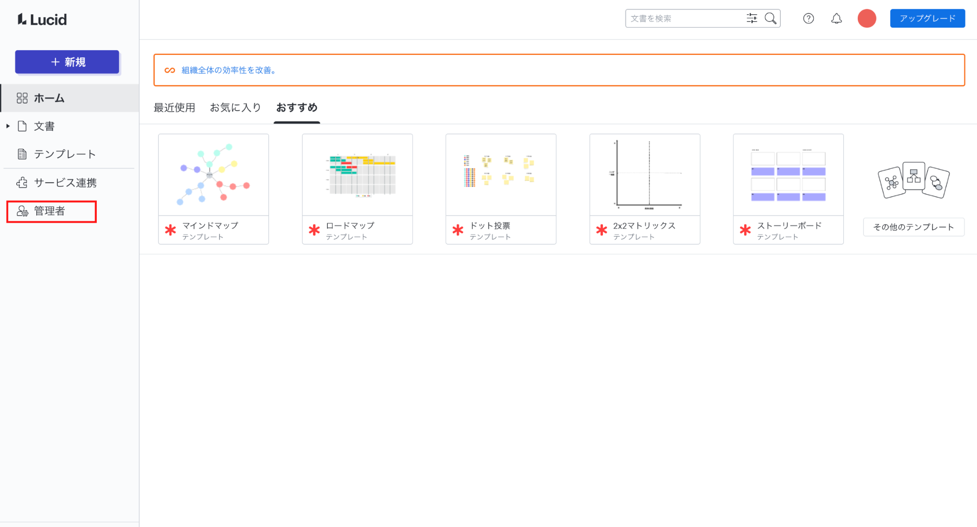Open サービス連携 in the sidebar
The width and height of the screenshot is (977, 527).
coord(65,183)
